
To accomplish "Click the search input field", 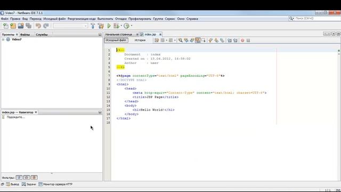I will [317, 19].
